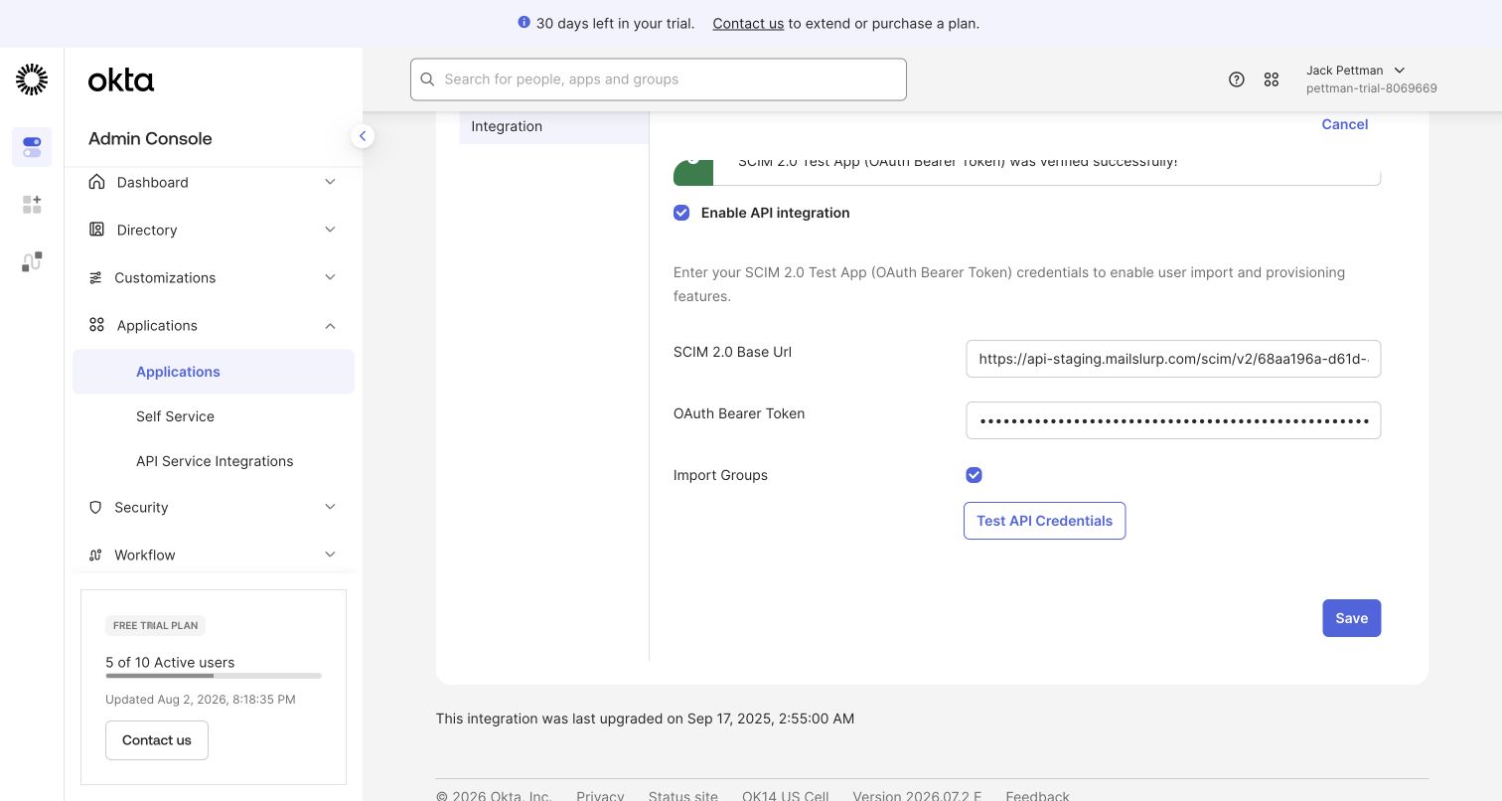This screenshot has width=1502, height=801.
Task: Toggle the Import Groups checkbox
Action: [x=974, y=475]
